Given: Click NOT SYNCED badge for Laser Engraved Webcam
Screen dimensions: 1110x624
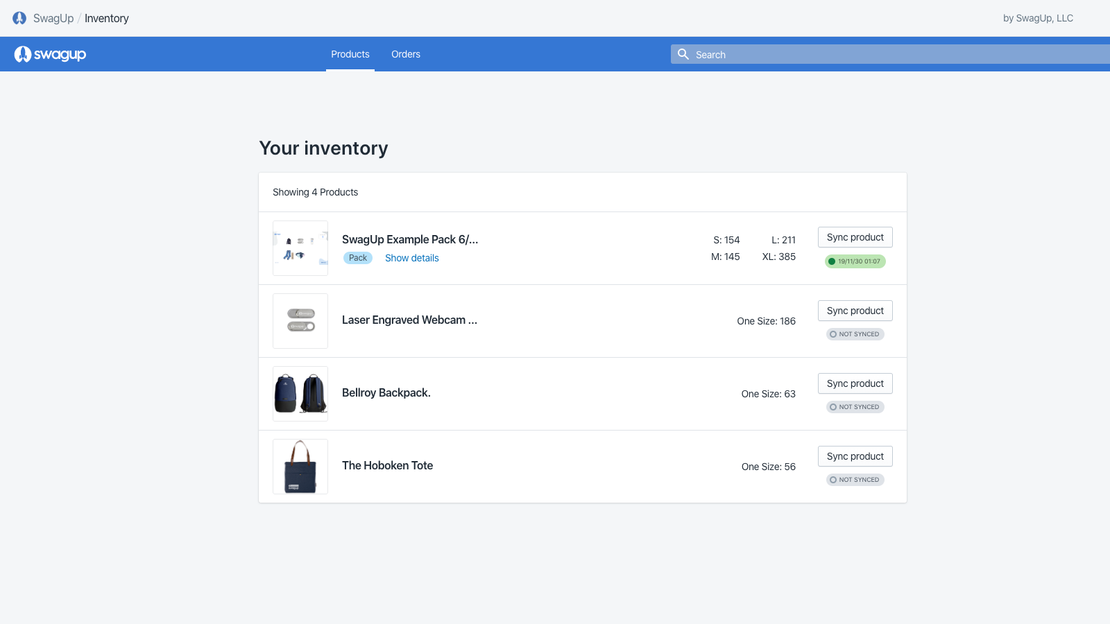Looking at the screenshot, I should coord(855,334).
